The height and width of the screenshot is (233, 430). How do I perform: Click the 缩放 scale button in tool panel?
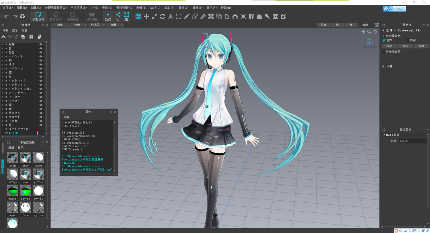pyautogui.click(x=421, y=46)
